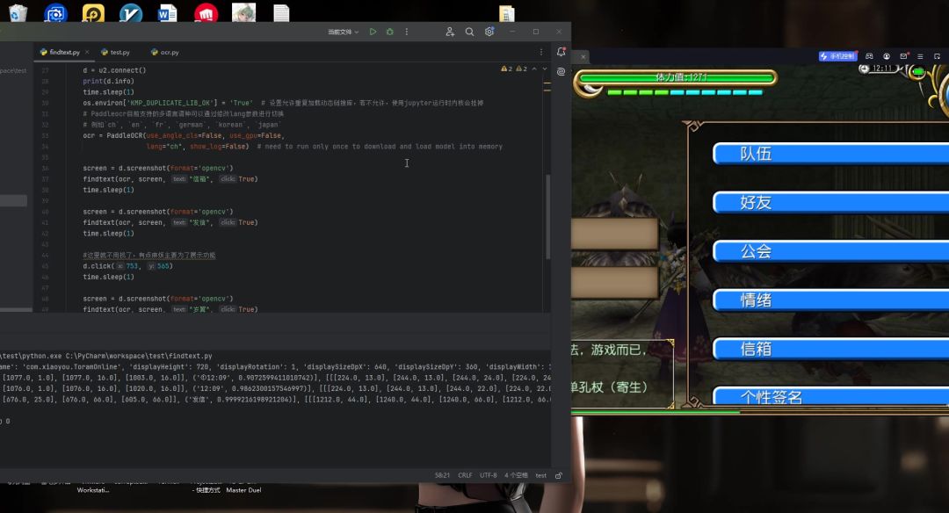Open PyCharm settings gear icon
Viewport: 949px width, 513px height.
click(x=489, y=32)
